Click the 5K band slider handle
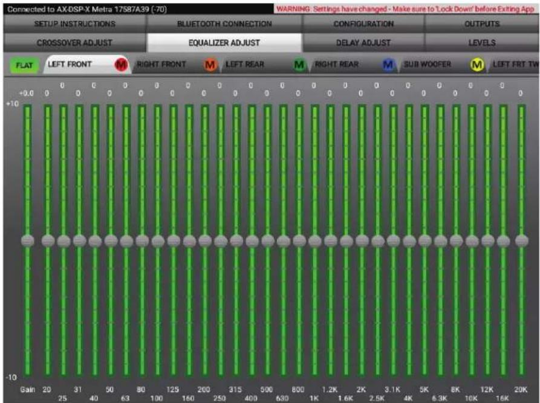The width and height of the screenshot is (540, 403). [425, 240]
